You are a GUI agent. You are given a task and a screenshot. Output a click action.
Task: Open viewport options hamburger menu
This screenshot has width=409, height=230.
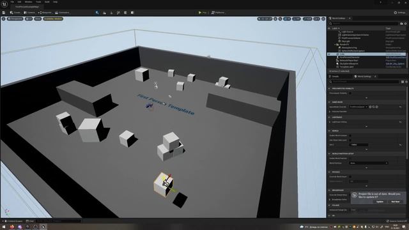3,19
